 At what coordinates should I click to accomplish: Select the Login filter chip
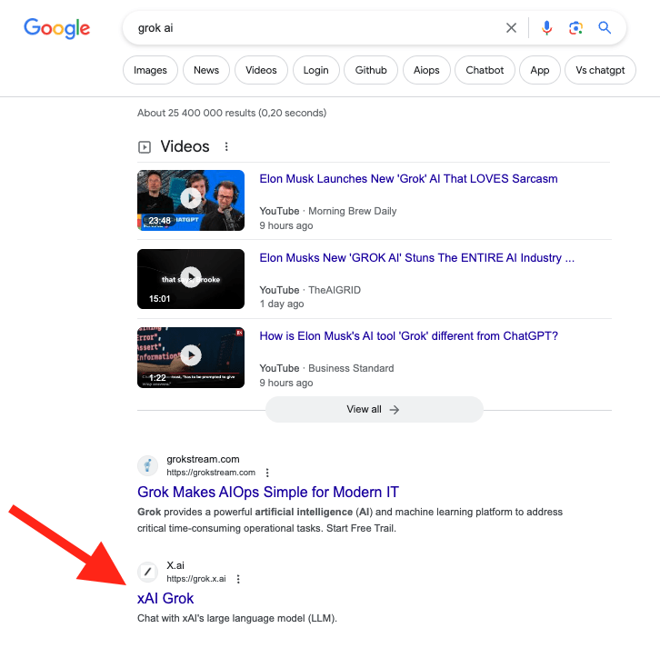[x=315, y=70]
